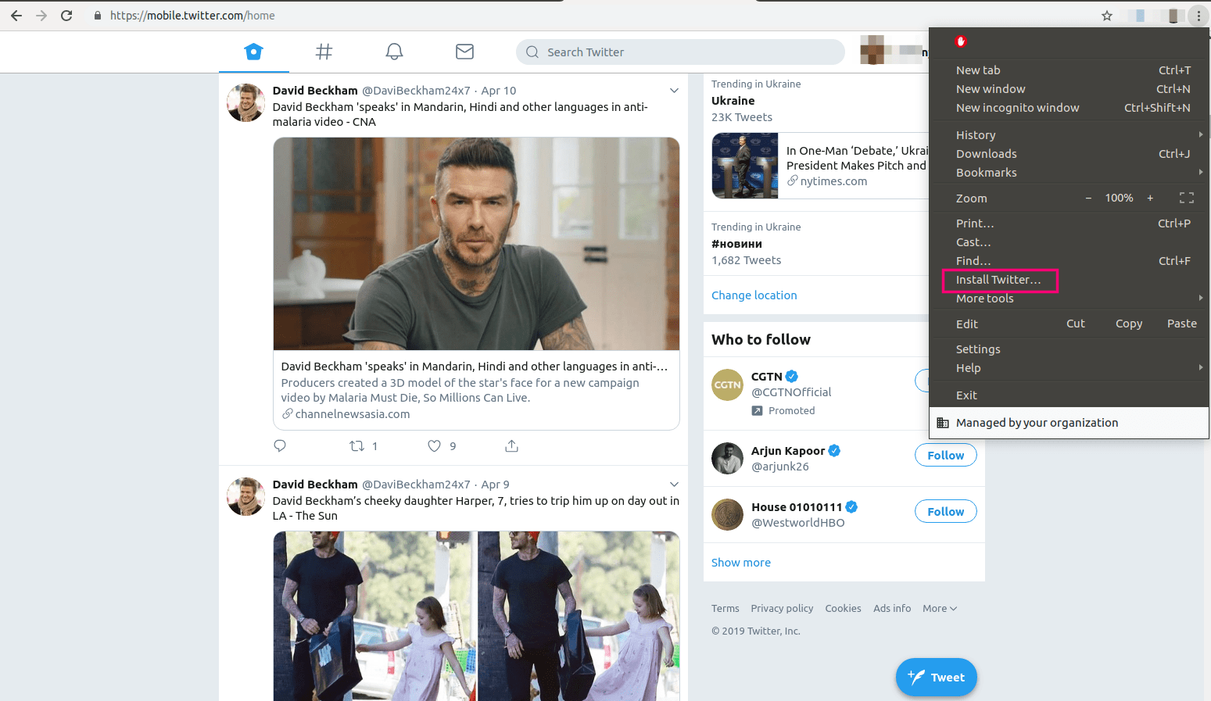The image size is (1211, 701).
Task: Click the Tweet compose button
Action: point(936,677)
